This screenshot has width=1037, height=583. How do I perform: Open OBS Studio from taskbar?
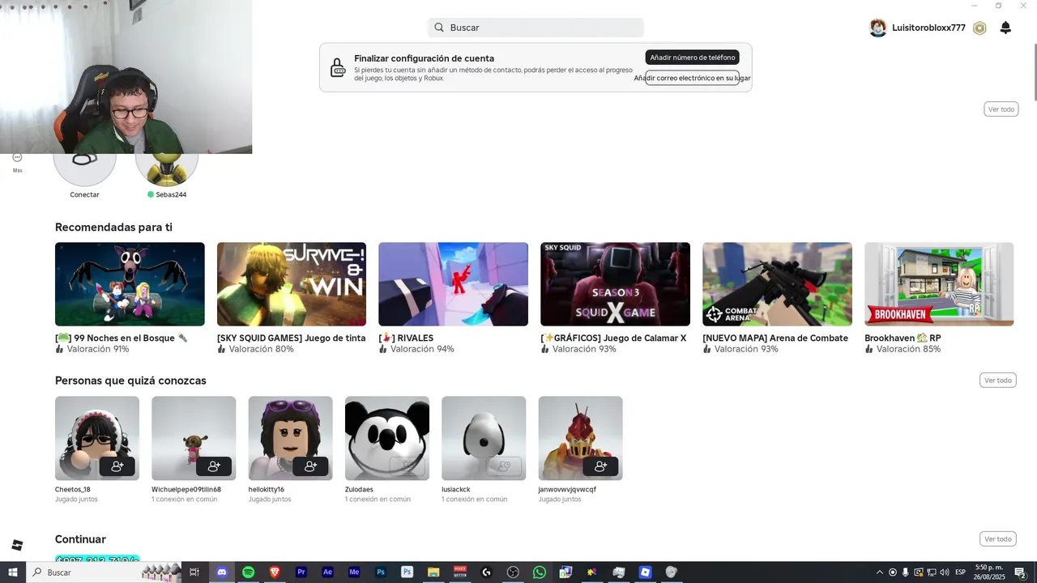click(x=513, y=572)
